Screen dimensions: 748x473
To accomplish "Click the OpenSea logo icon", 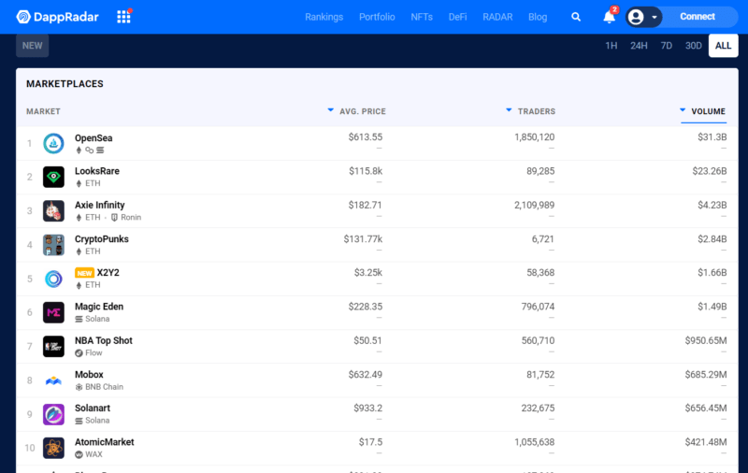I will tap(53, 143).
